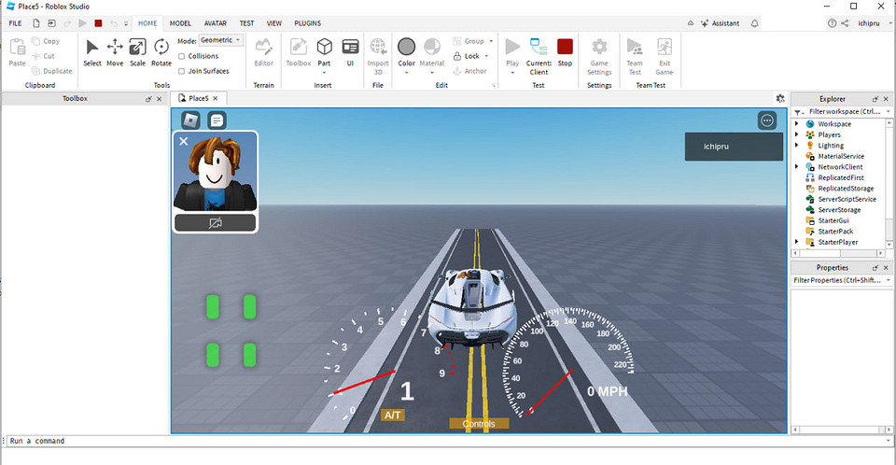Expand the StarterPlayer tree node
The height and width of the screenshot is (465, 896).
797,242
